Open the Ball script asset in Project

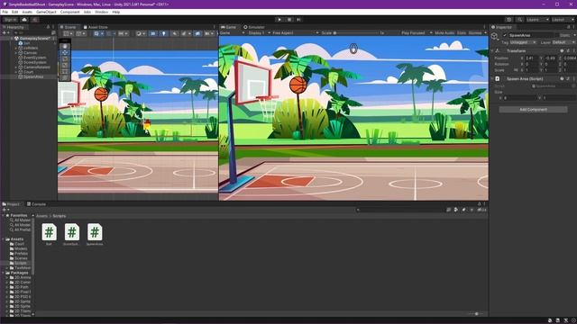point(49,234)
